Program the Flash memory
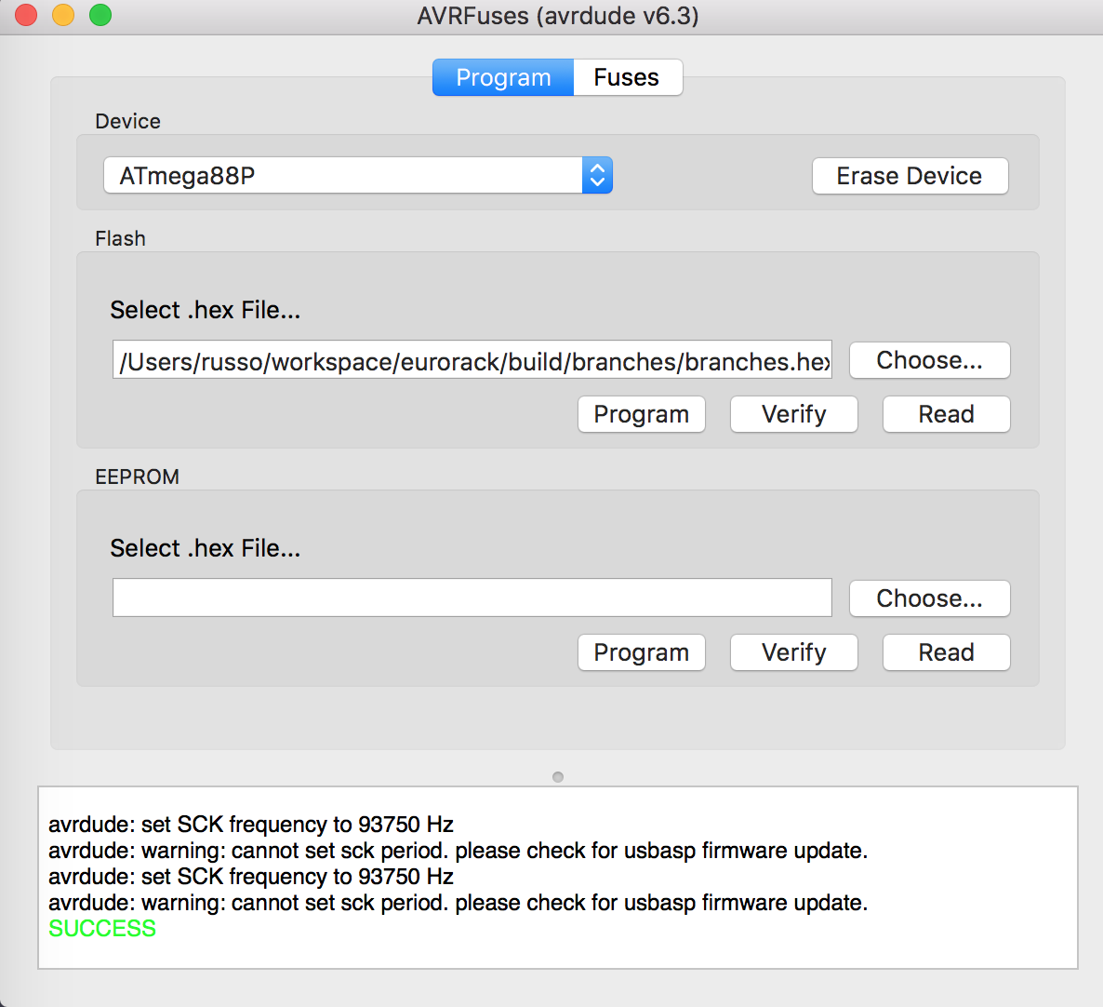Screen dimensions: 1103x1007 (x=641, y=414)
